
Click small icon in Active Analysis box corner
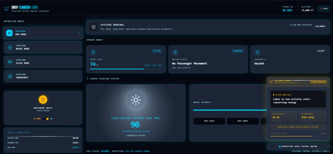pyautogui.click(x=324, y=92)
